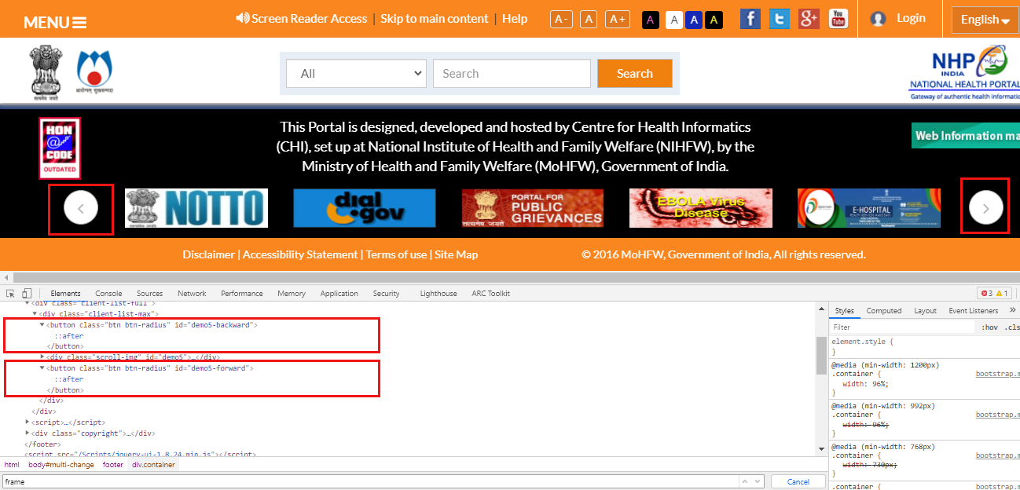Switch to the Layout tab
1020x490 pixels.
point(925,310)
